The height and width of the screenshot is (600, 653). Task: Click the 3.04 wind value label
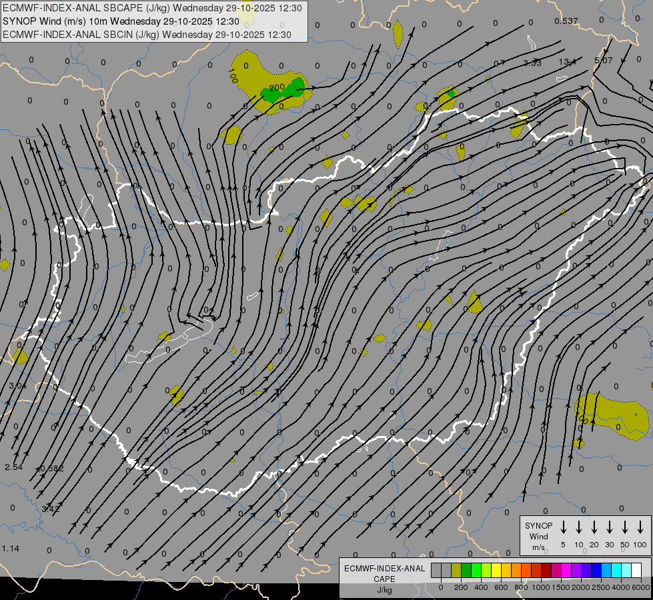pos(17,385)
